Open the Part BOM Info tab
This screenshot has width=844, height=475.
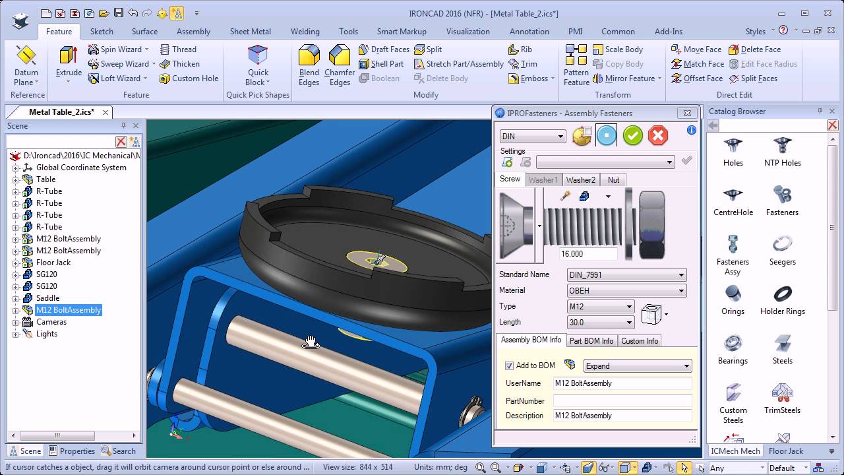591,341
